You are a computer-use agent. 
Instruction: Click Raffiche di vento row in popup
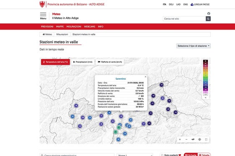pos(121,93)
